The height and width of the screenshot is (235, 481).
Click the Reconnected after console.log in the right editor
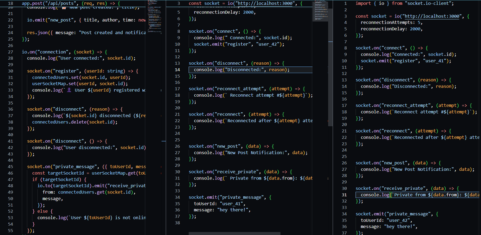[x=420, y=137]
